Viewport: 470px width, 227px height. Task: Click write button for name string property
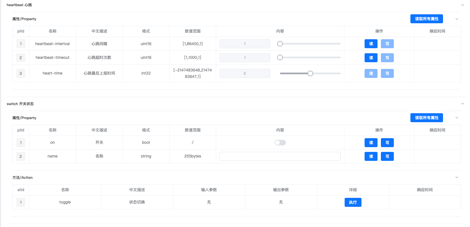[387, 156]
